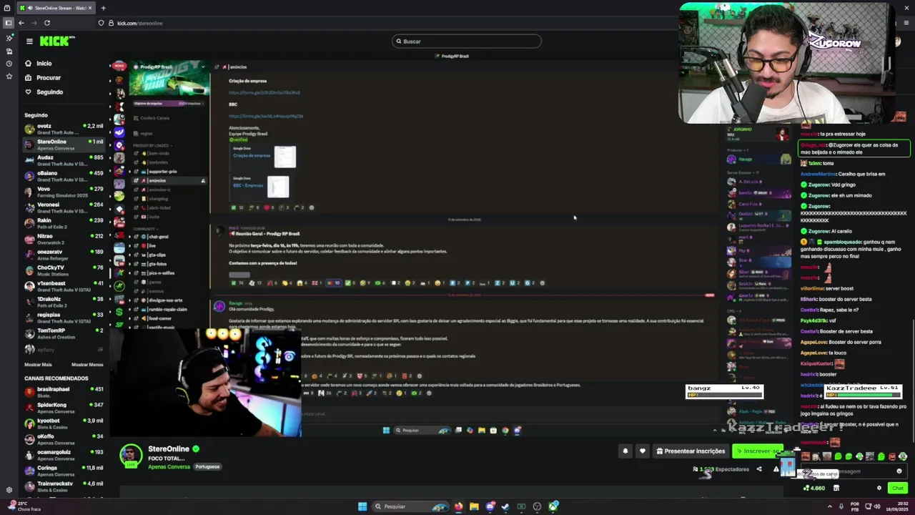Open Steam from Windows taskbar
Viewport: 915px width, 515px height.
(505, 506)
